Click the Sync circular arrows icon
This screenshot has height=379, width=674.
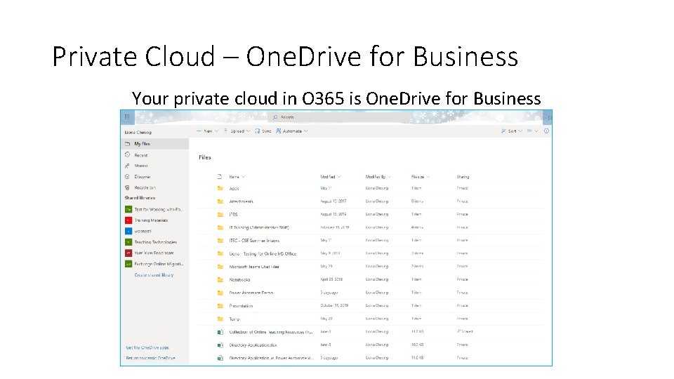click(x=258, y=131)
